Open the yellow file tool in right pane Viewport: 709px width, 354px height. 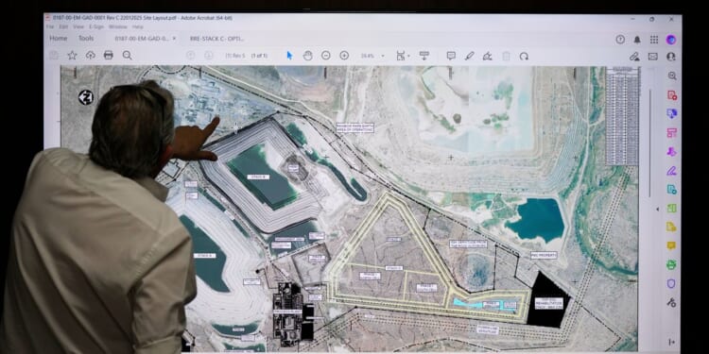672,227
